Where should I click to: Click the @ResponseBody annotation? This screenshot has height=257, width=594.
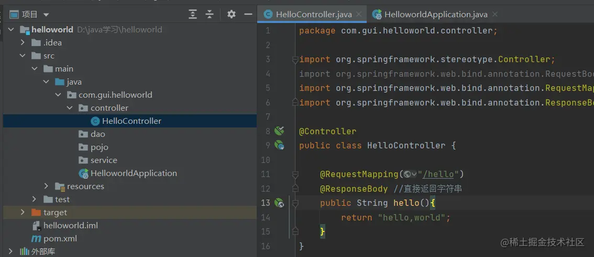(x=354, y=189)
